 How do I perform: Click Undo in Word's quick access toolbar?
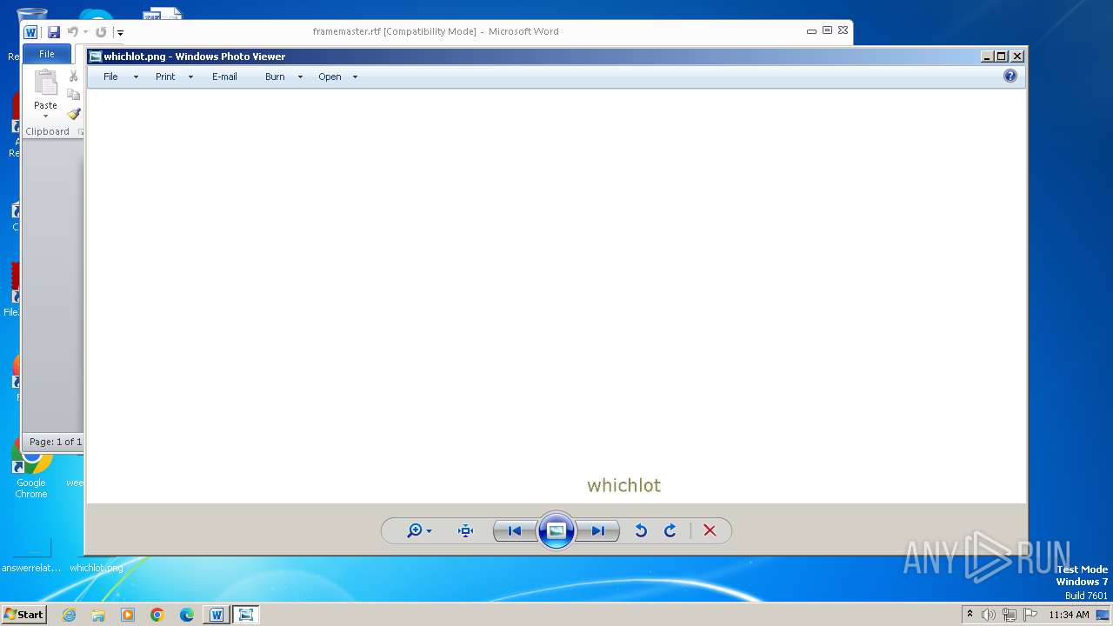[73, 32]
